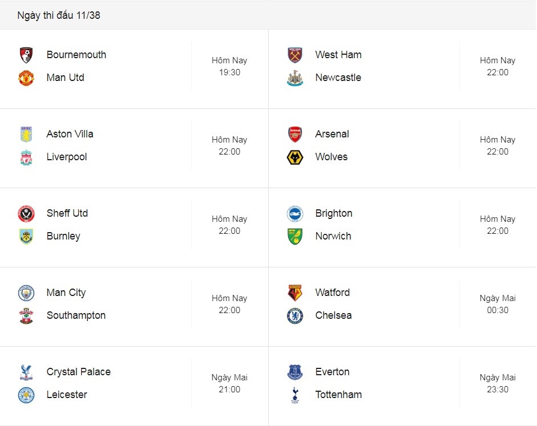This screenshot has width=537, height=426.
Task: Open Bournemouth match time 19:30
Action: (x=229, y=72)
